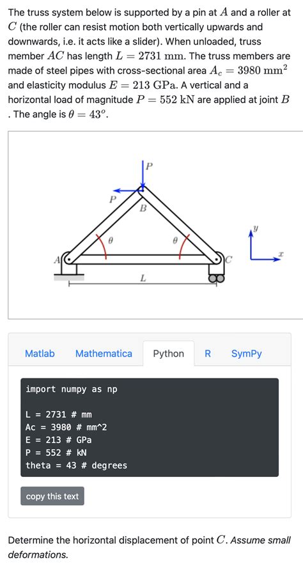Click the 'L = 2731 # mm' code line
This screenshot has width=303, height=569.
pos(58,414)
